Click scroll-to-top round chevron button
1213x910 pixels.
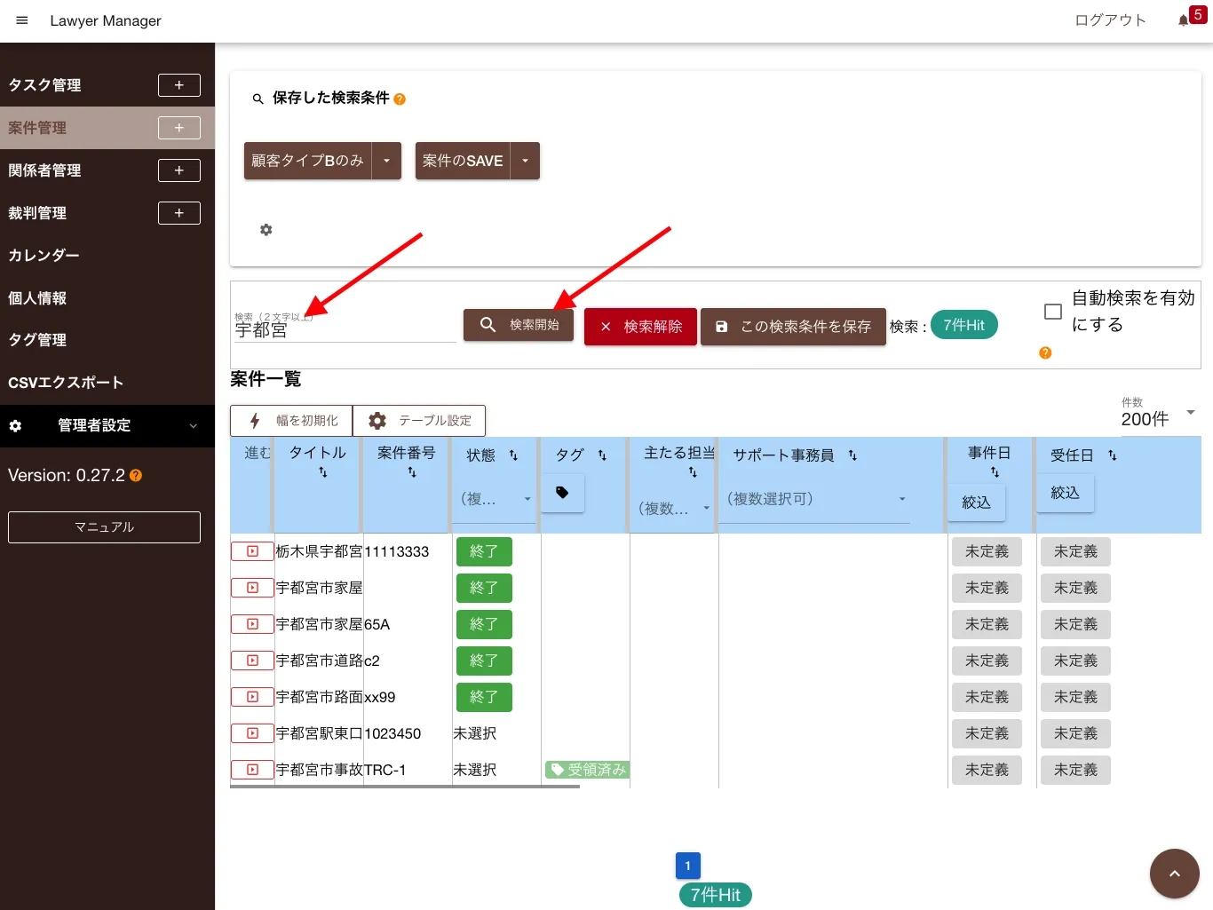pyautogui.click(x=1174, y=874)
